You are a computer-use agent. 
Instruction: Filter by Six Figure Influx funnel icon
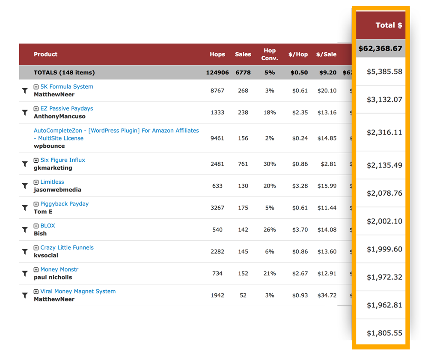[25, 164]
